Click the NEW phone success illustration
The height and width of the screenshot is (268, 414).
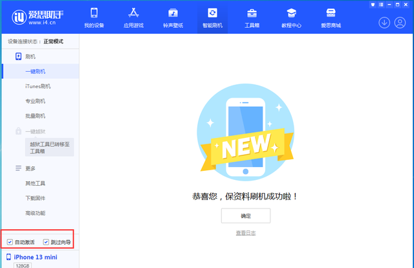click(x=246, y=132)
